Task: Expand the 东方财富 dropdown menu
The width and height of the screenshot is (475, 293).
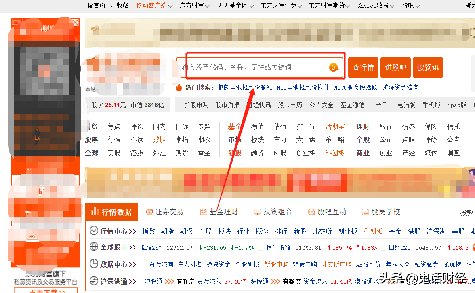Action: pos(207,6)
